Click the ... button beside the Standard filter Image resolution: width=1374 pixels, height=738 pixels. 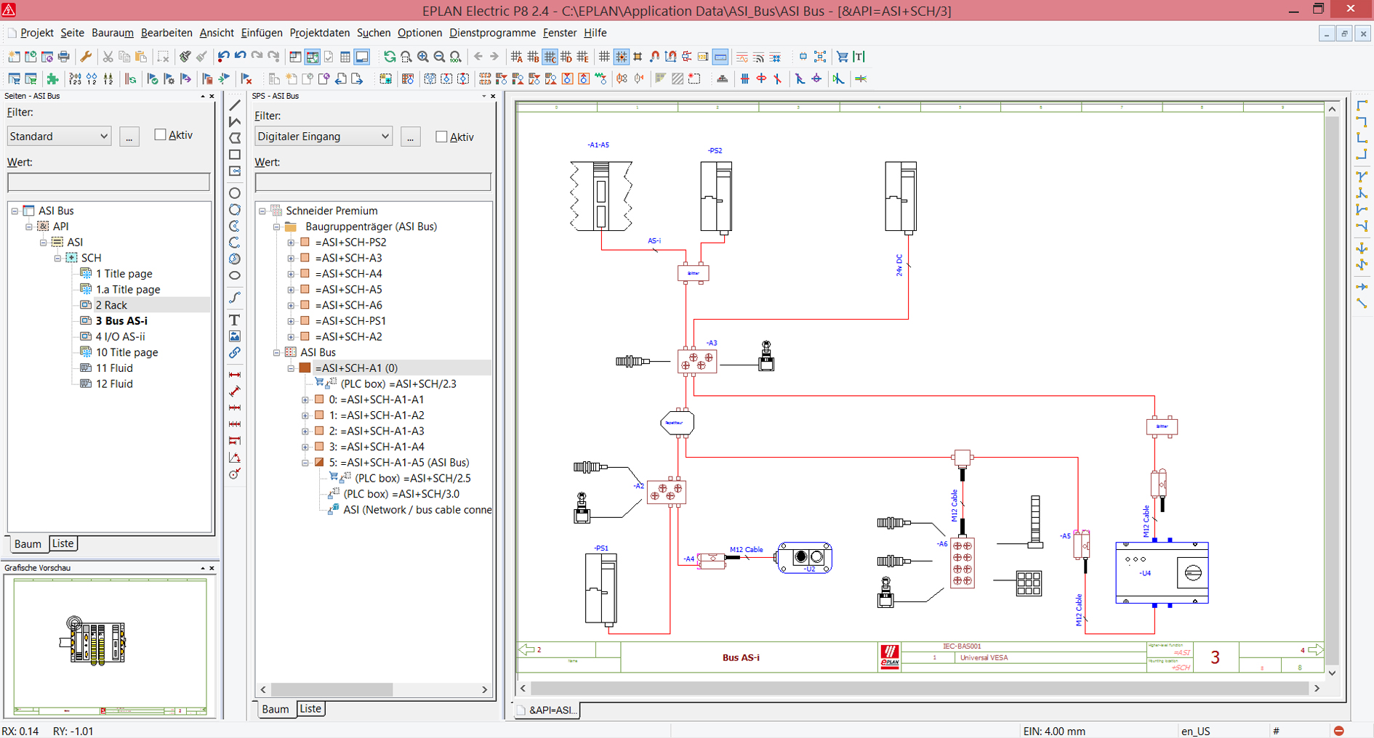point(129,136)
